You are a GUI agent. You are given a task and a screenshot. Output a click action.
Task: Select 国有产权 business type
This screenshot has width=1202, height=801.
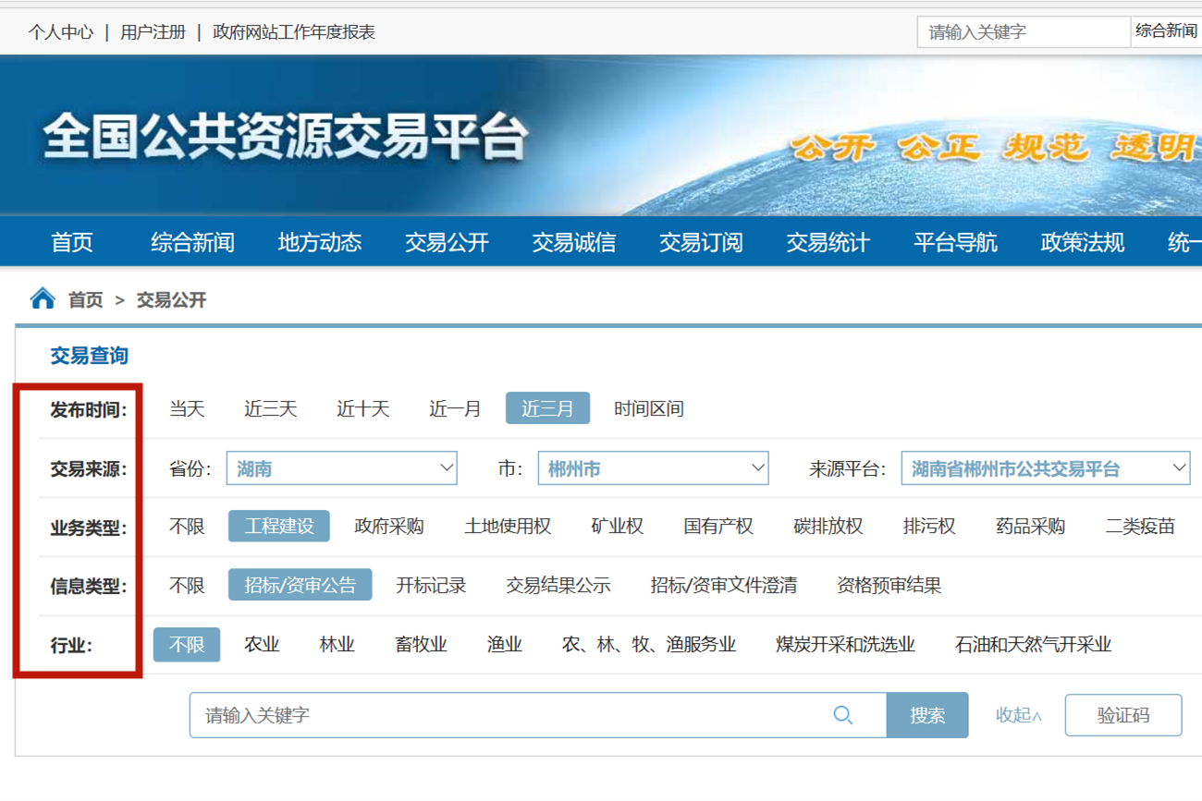click(x=718, y=526)
